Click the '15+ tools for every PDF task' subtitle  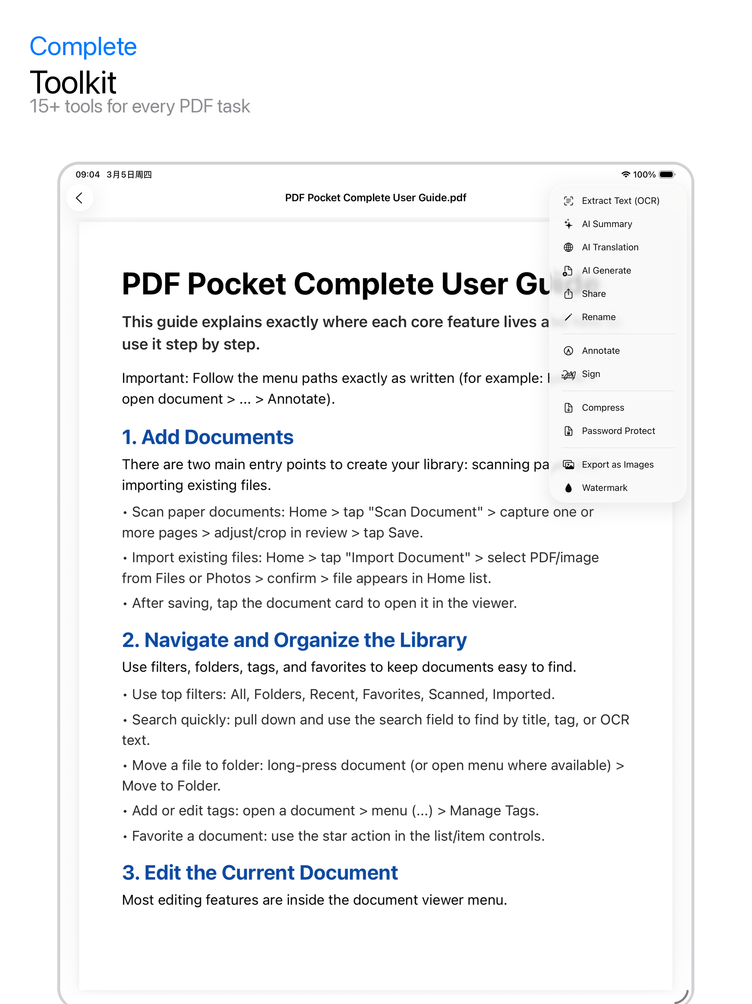click(140, 106)
